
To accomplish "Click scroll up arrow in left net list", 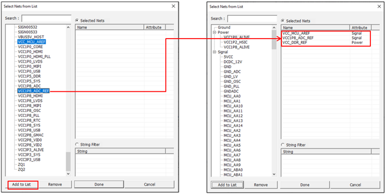I will click(x=68, y=27).
